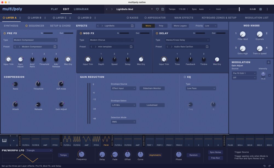Open the three-dot options menu
274x168 pixels.
click(x=267, y=9)
